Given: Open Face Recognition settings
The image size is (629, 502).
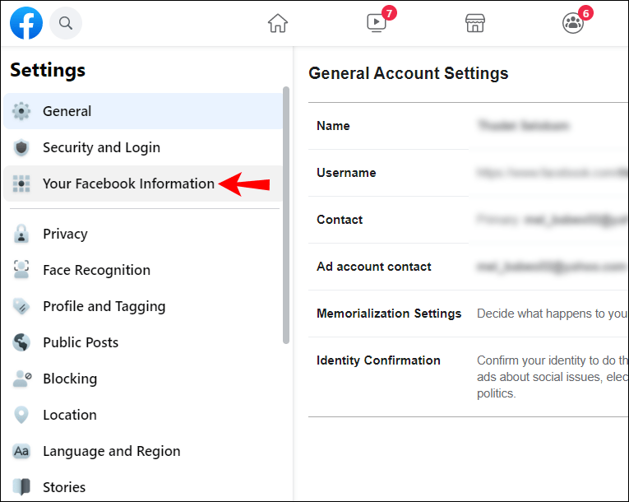Looking at the screenshot, I should 143,270.
